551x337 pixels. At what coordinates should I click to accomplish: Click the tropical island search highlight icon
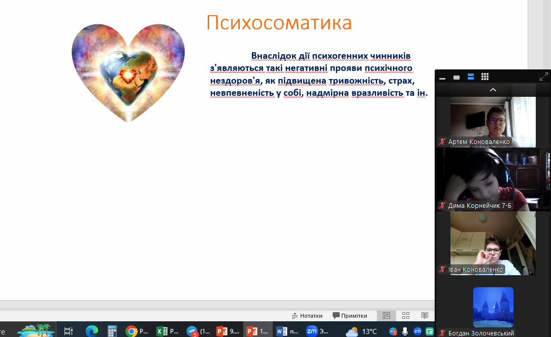[x=36, y=330]
